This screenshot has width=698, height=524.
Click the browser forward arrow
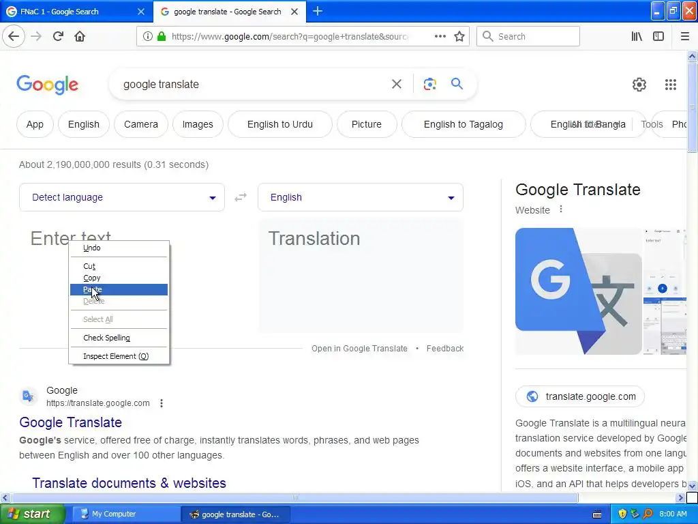(x=36, y=36)
